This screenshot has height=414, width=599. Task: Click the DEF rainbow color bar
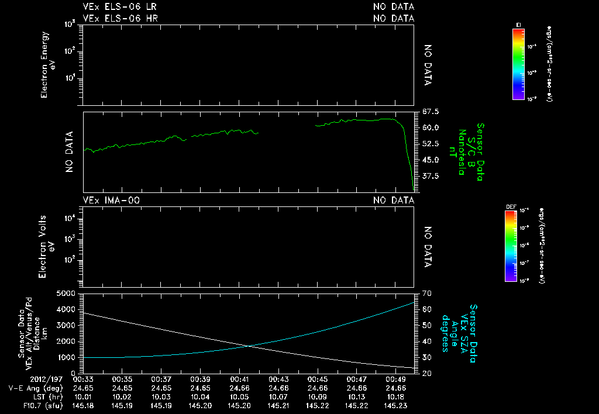tap(511, 246)
